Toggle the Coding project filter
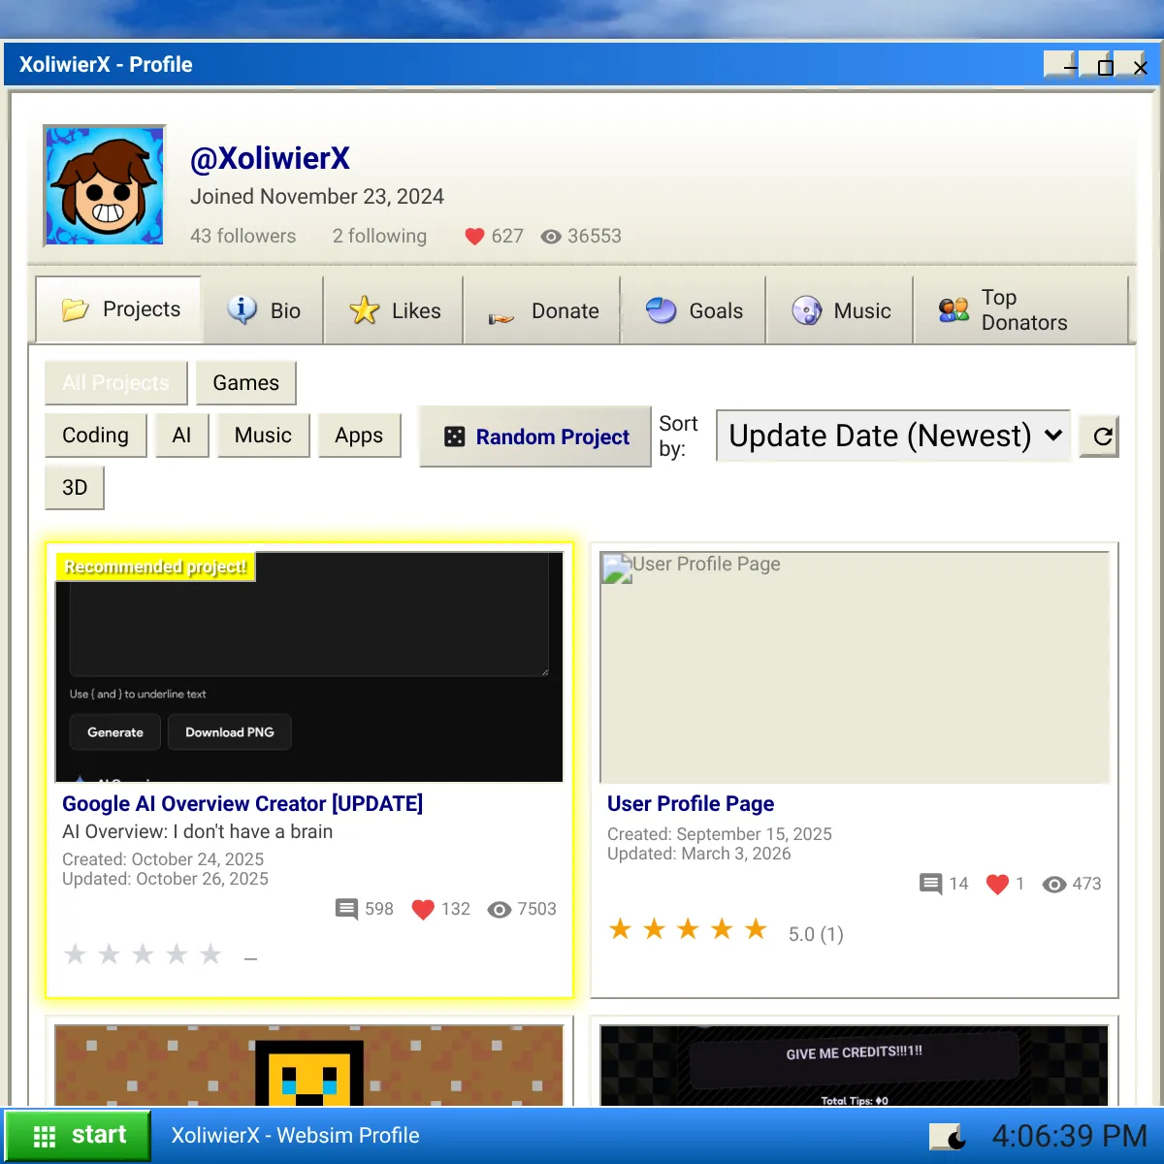The width and height of the screenshot is (1164, 1164). 95,436
